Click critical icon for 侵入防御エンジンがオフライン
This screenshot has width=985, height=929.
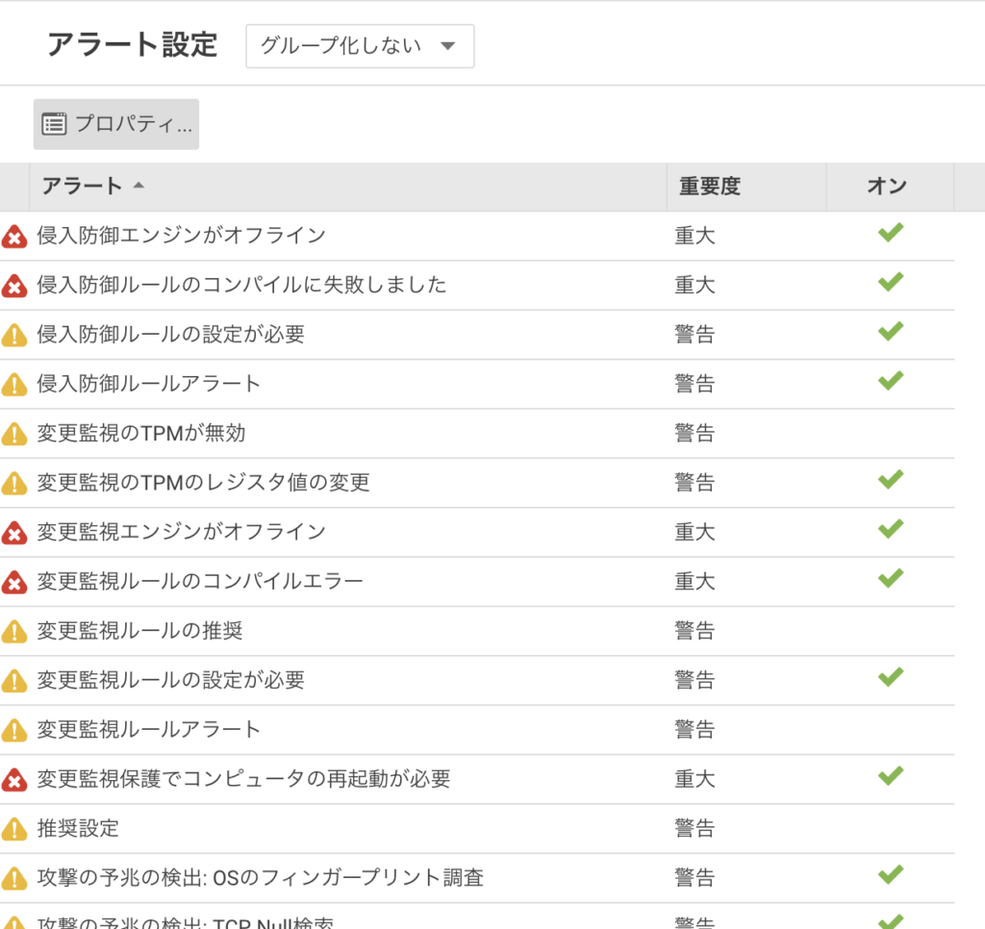click(x=14, y=237)
